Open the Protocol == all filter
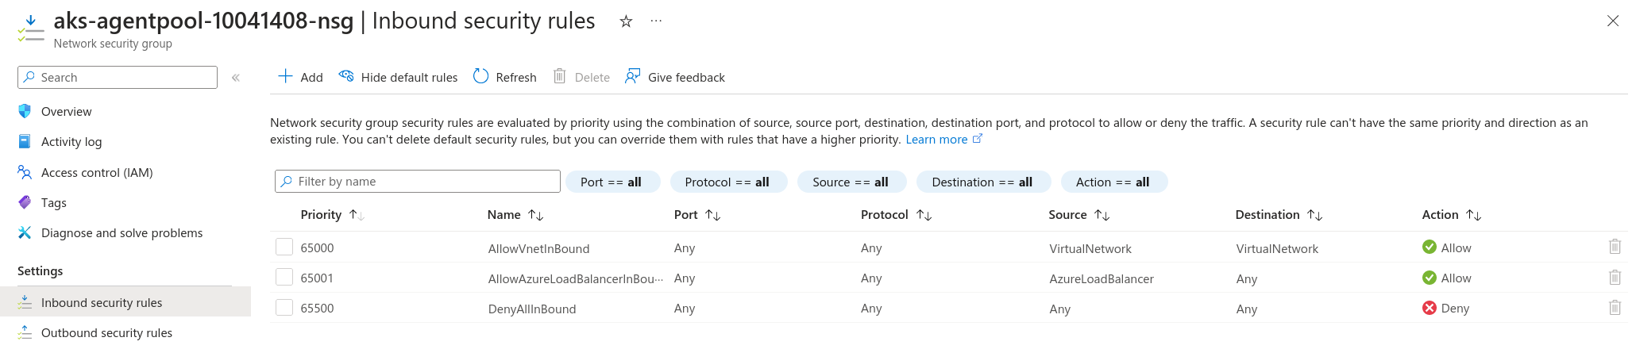 coord(727,182)
